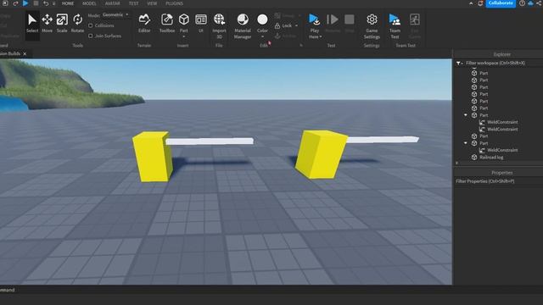Image resolution: width=543 pixels, height=305 pixels.
Task: Open Game Settings
Action: (x=372, y=25)
